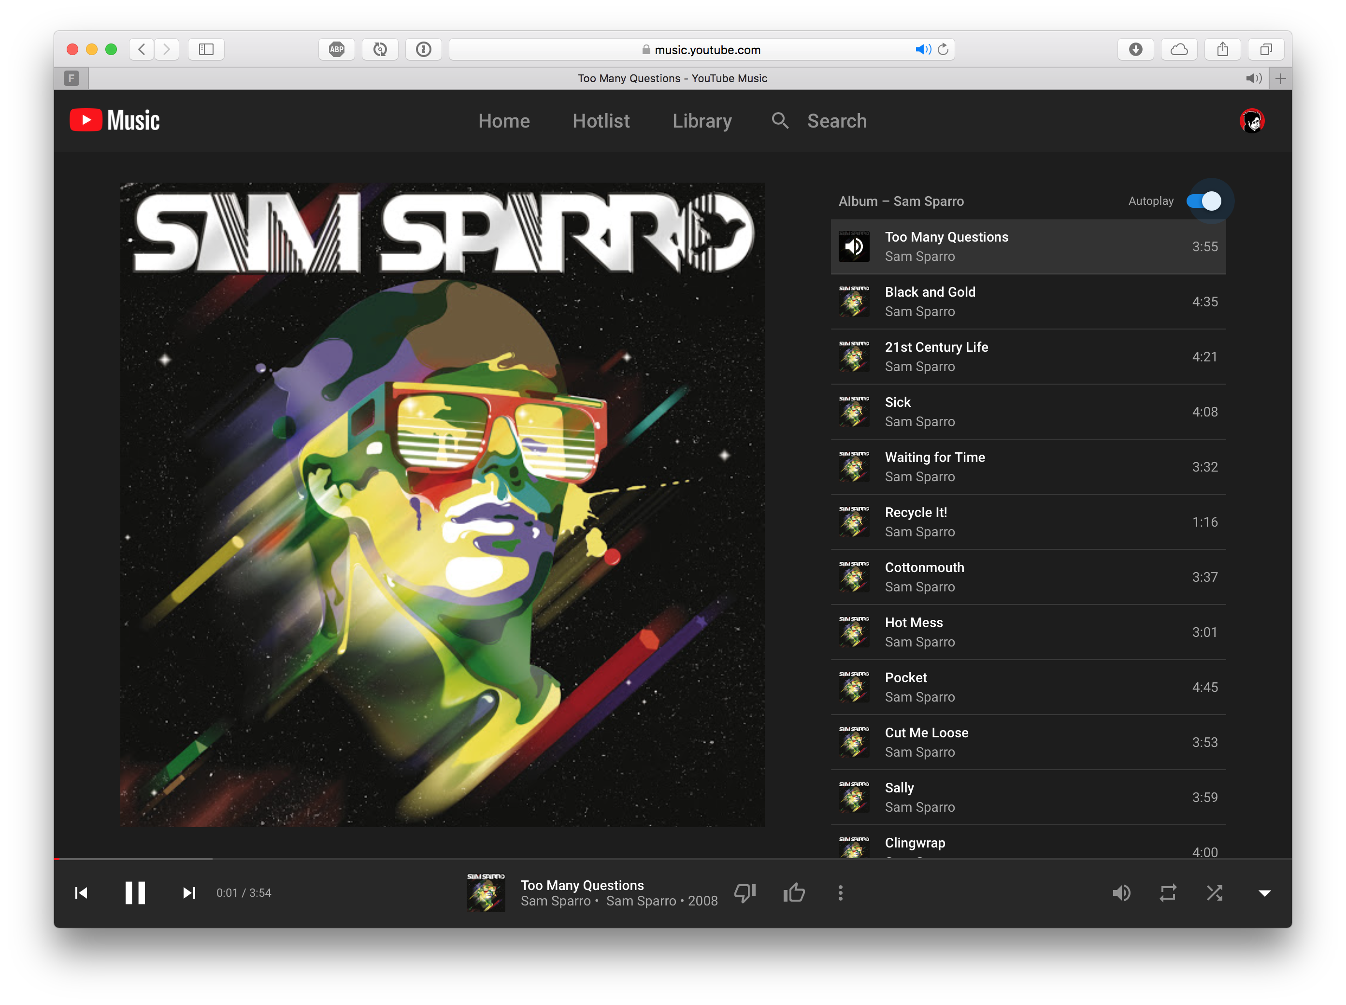The height and width of the screenshot is (1005, 1346).
Task: Enable autoplay for Sam Sparro album
Action: [1203, 201]
